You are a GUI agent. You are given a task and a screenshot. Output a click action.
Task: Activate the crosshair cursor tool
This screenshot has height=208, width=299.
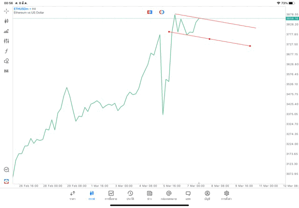coord(7,11)
